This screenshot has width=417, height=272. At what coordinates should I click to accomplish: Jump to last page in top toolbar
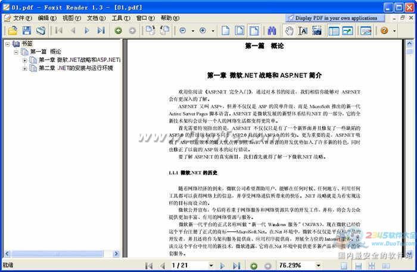pos(101,30)
